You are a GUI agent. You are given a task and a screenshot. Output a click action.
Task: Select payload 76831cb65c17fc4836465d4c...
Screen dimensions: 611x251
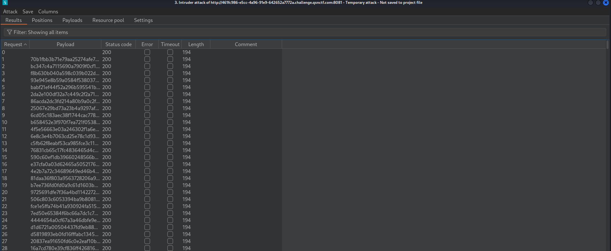point(65,150)
